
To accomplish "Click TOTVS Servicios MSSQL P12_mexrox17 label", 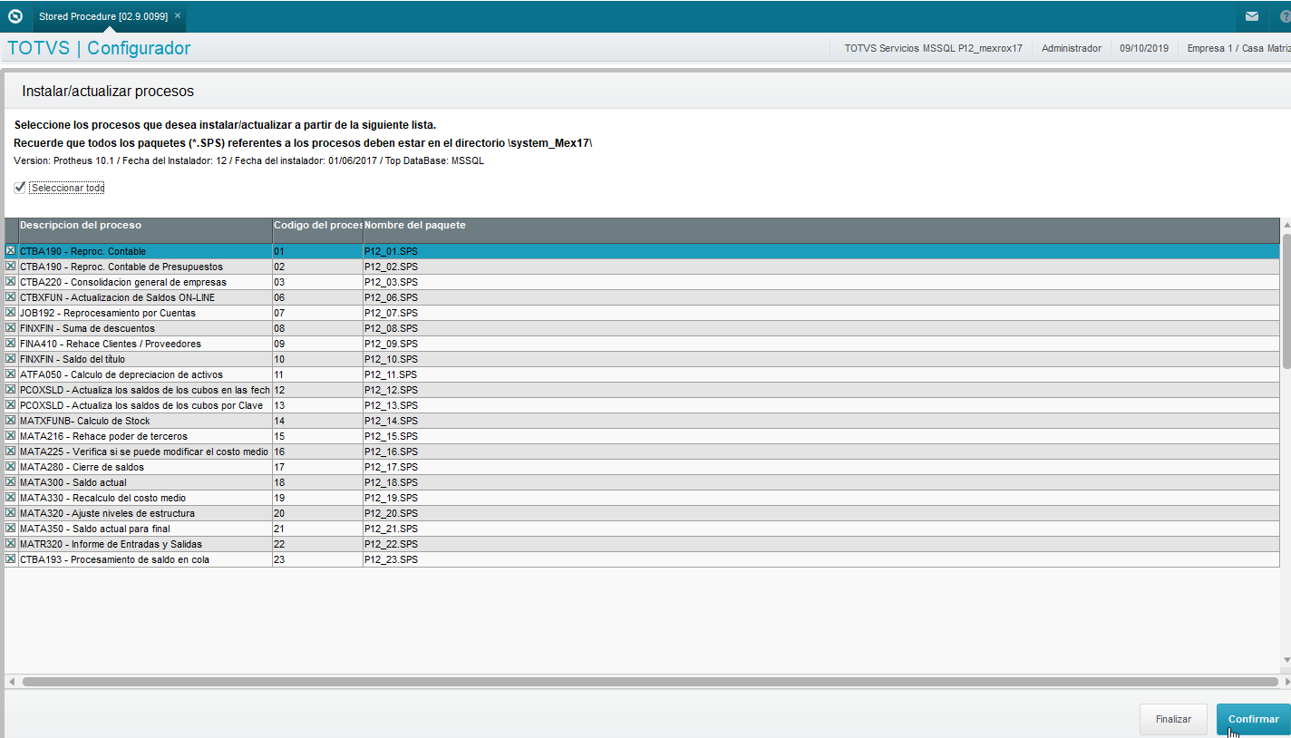I will tap(933, 48).
